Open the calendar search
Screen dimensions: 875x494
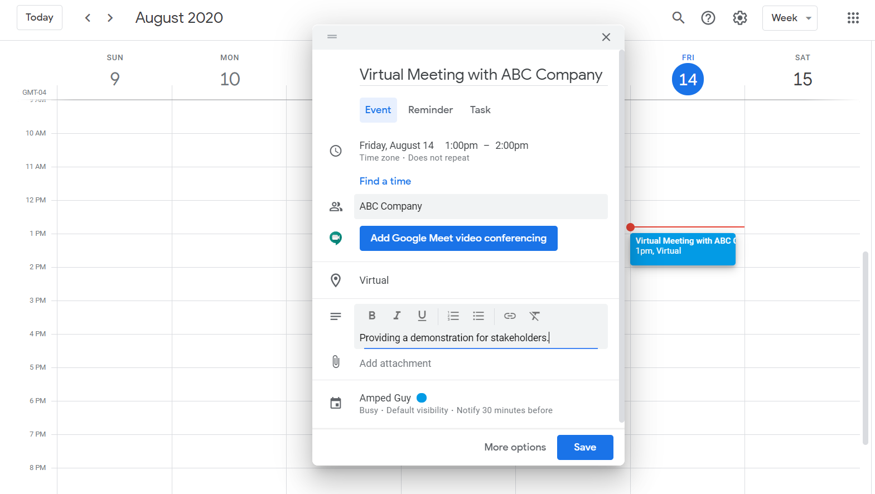[678, 18]
